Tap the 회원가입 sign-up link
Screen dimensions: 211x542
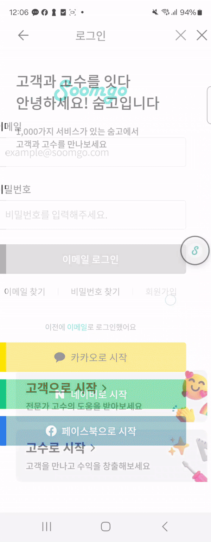[161, 292]
